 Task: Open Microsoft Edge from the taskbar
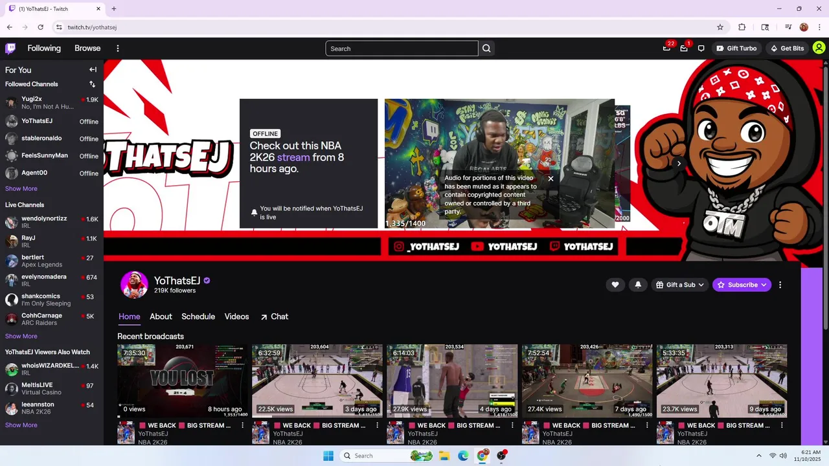click(463, 456)
